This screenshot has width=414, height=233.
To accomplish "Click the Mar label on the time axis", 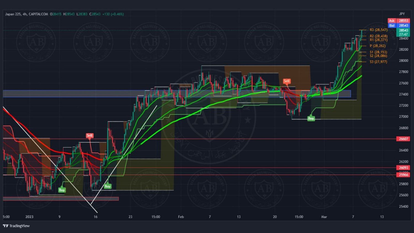I will click(x=324, y=217).
